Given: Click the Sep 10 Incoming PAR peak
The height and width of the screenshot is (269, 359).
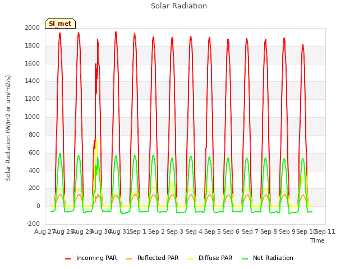Looking at the screenshot, I should coord(303,46).
